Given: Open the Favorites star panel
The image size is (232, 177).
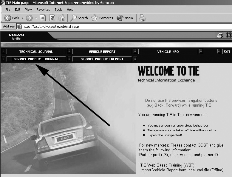Looking at the screenshot, I should 102,18.
